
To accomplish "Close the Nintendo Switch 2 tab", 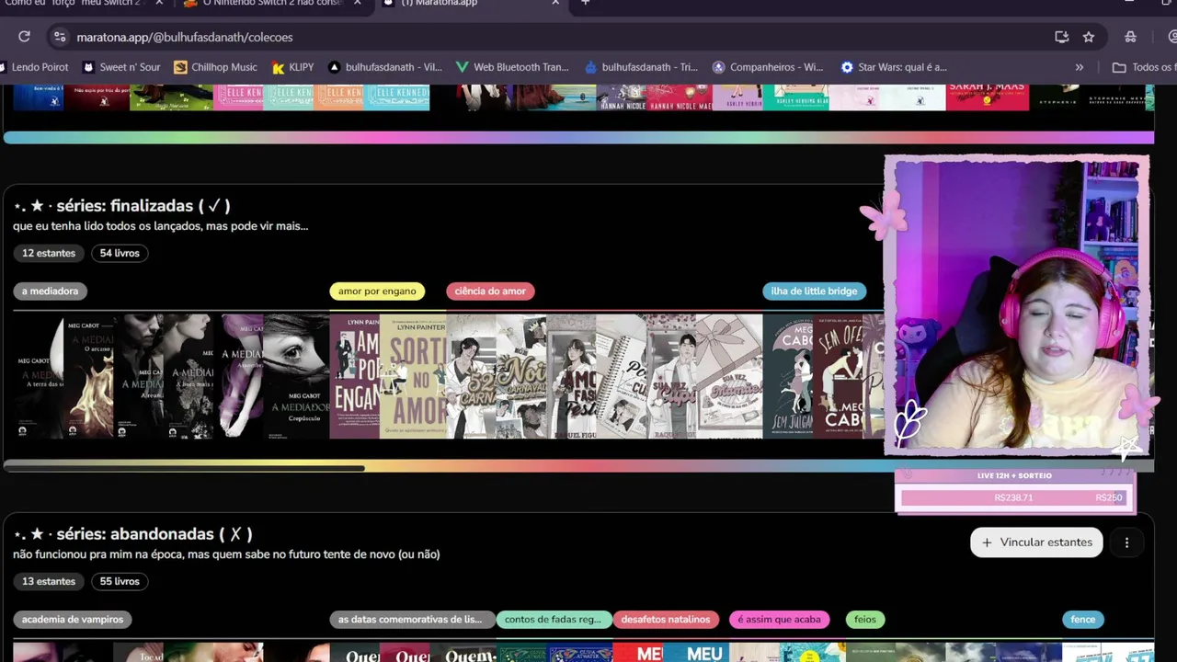I will (358, 3).
